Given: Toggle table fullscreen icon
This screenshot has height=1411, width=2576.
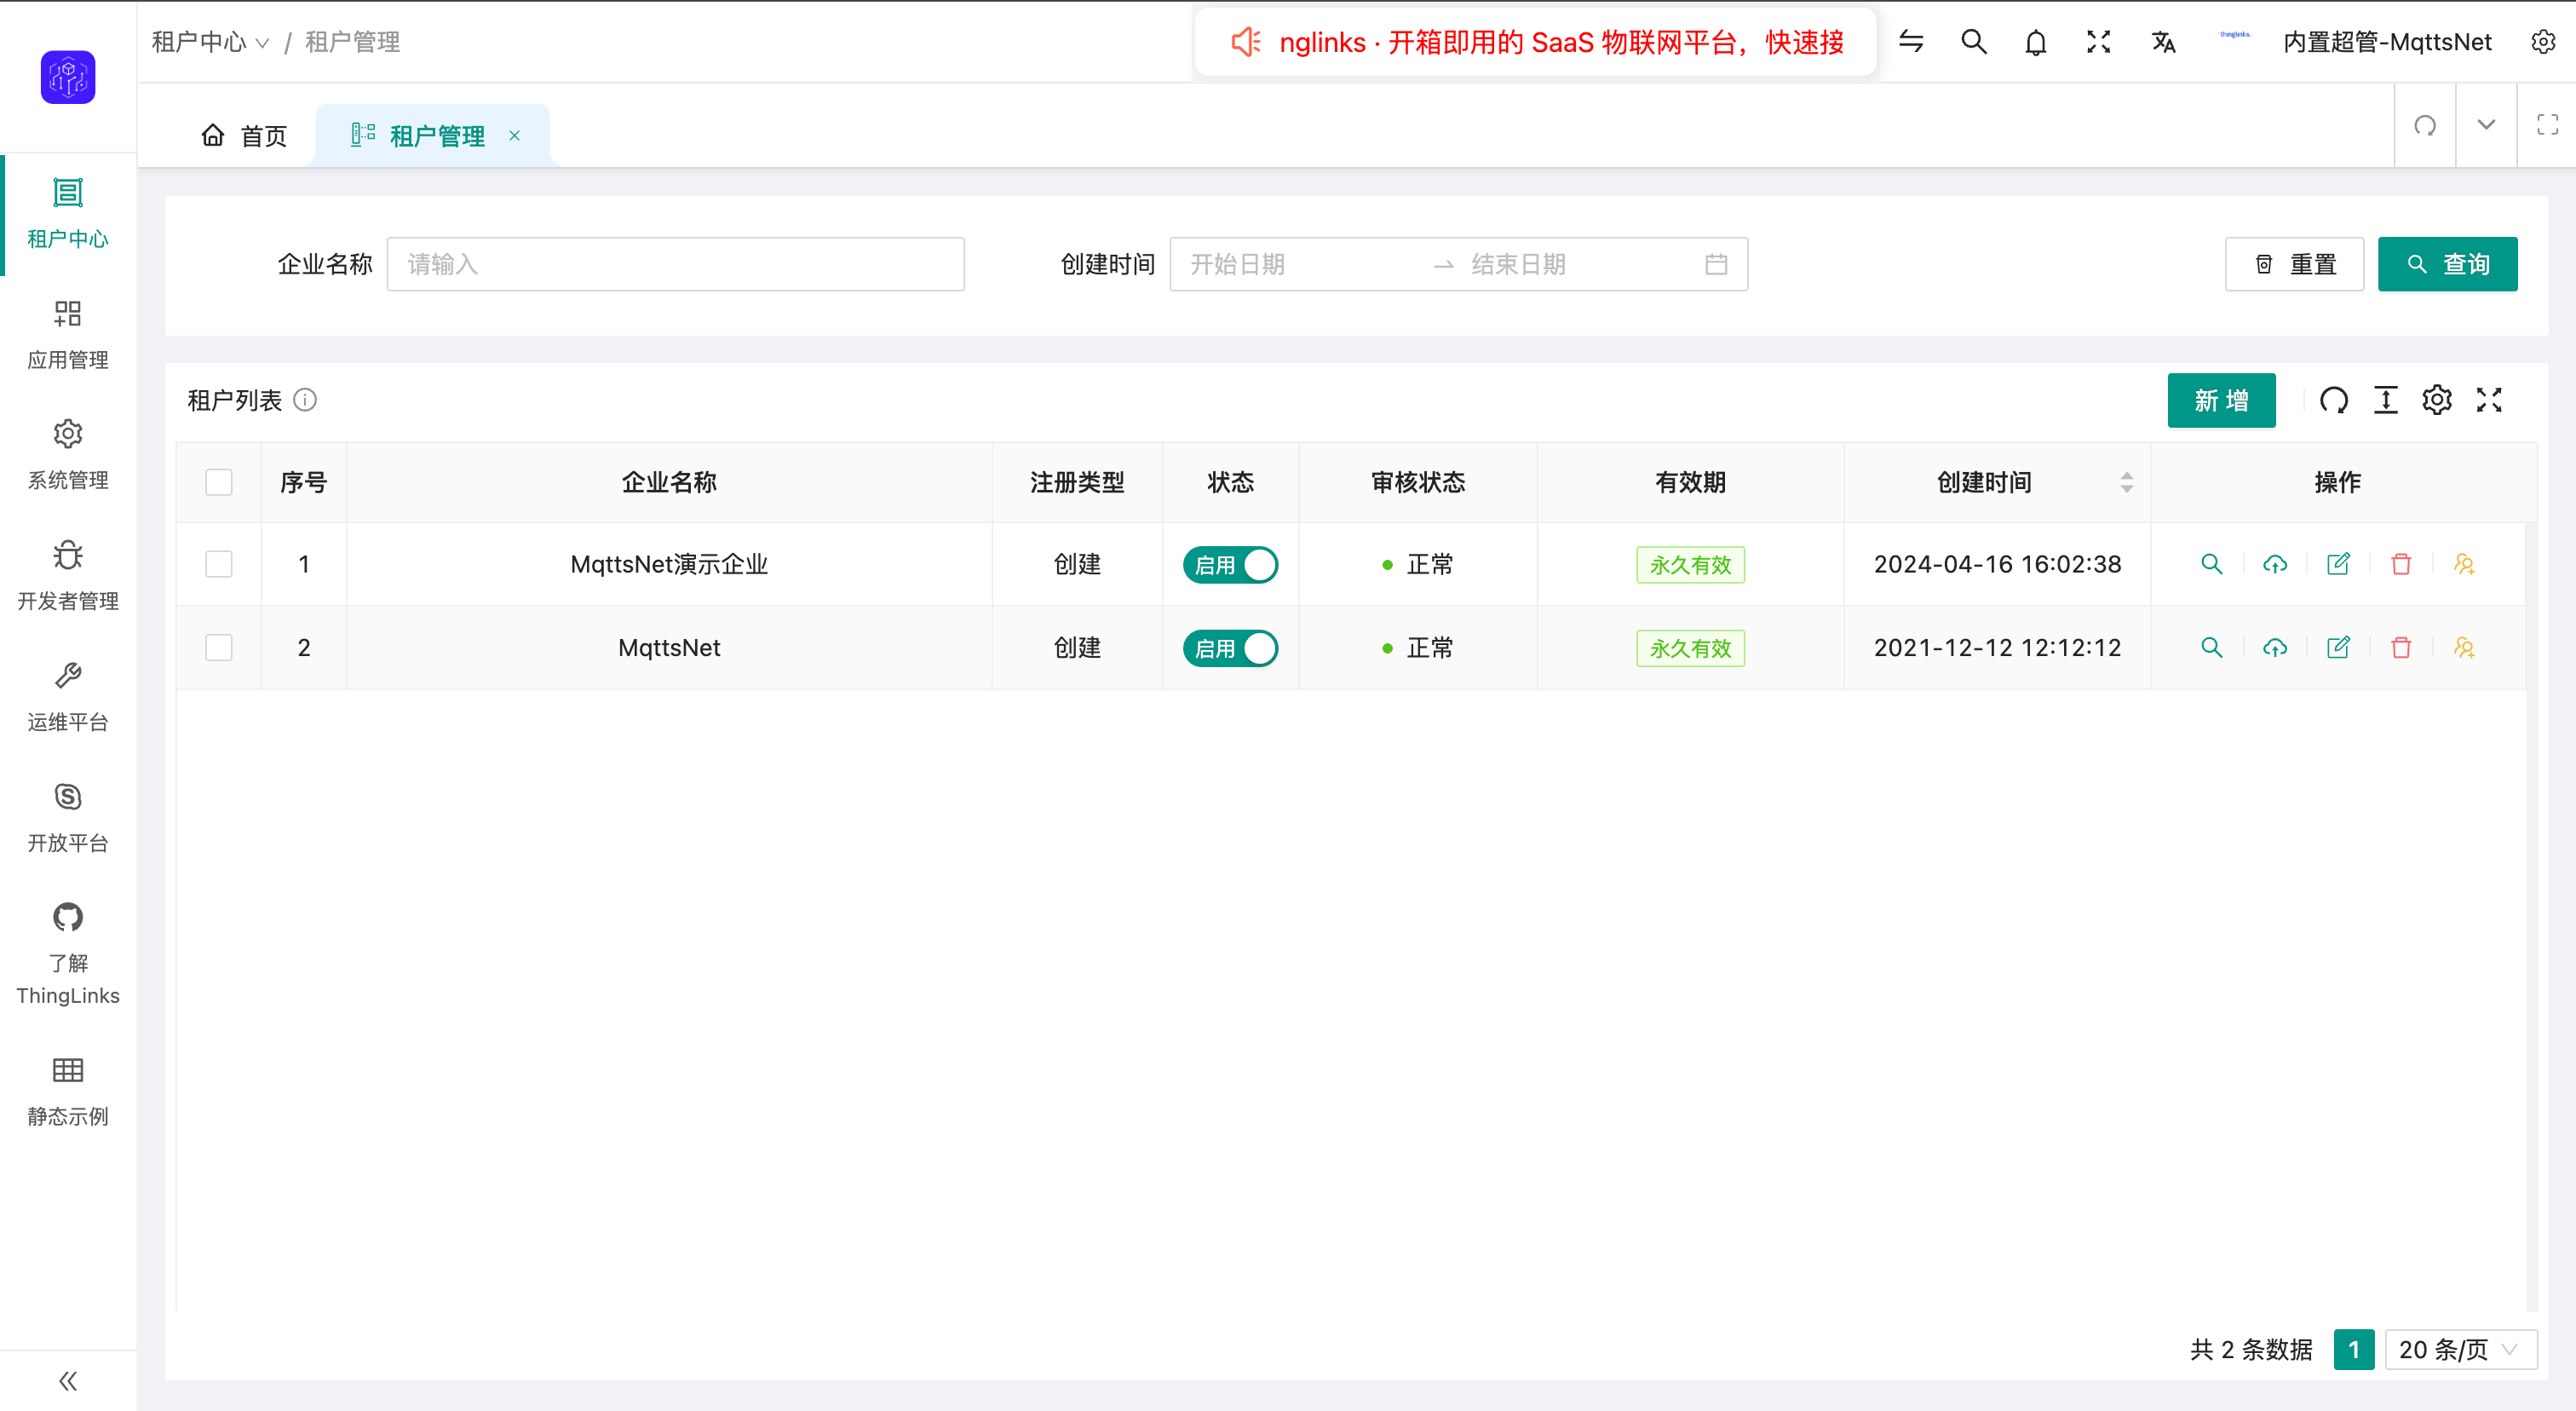Looking at the screenshot, I should coord(2489,400).
